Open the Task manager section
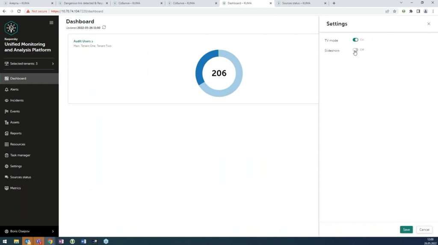The height and width of the screenshot is (245, 438). (x=30, y=155)
